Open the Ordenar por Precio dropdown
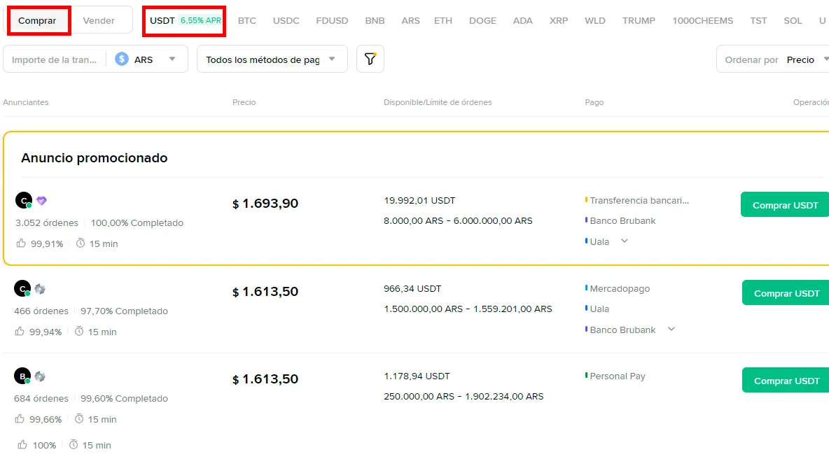Viewport: 829px width, 459px height. click(x=773, y=59)
